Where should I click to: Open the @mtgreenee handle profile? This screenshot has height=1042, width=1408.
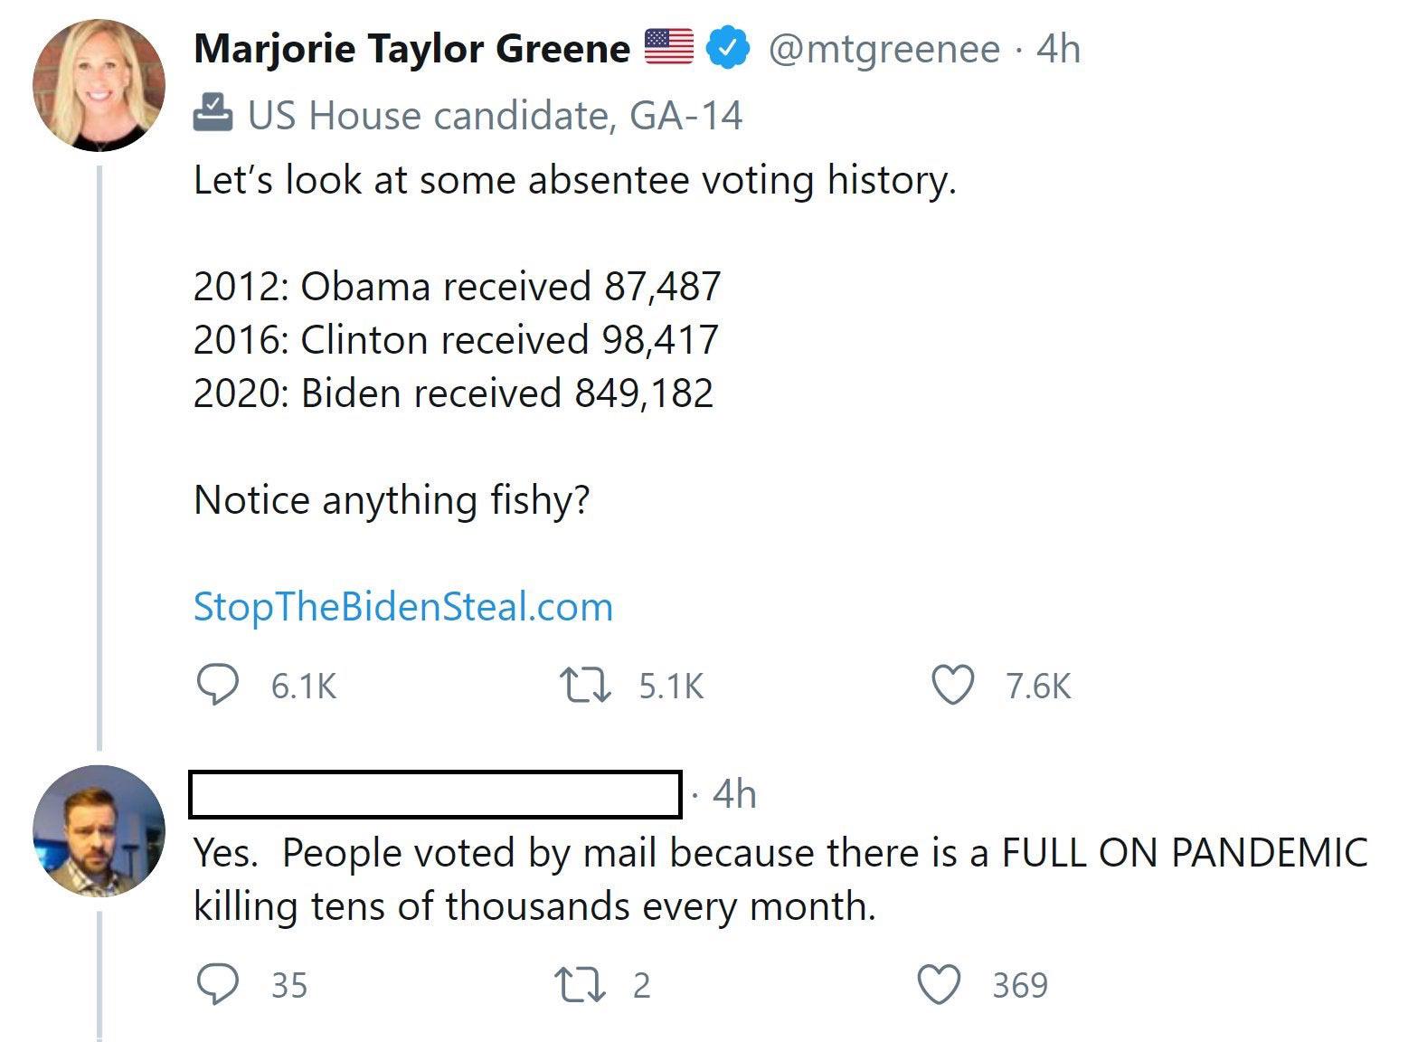click(884, 49)
